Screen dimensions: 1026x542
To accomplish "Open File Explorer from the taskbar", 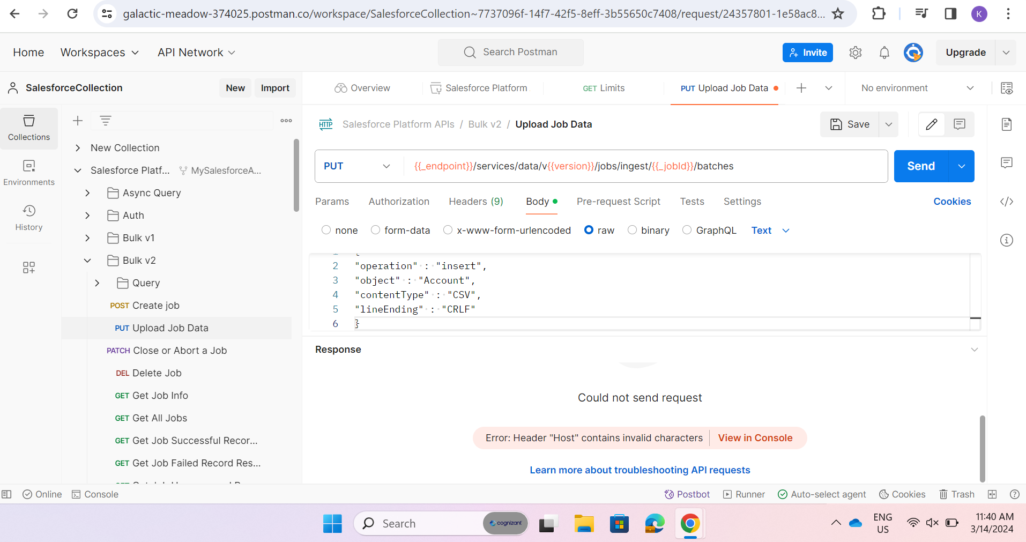I will (584, 524).
